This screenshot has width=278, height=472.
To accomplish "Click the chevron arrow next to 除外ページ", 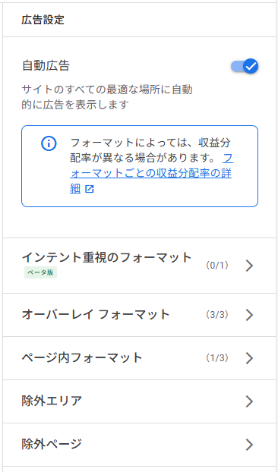I will point(249,445).
